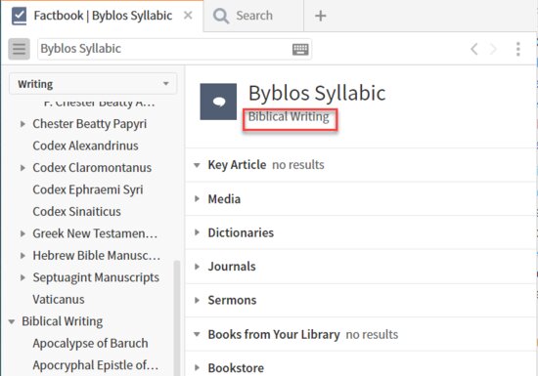Select Apocalypse of Baruch entry
Image resolution: width=538 pixels, height=376 pixels.
coord(90,343)
